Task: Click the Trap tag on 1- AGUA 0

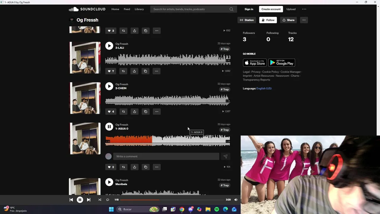Action: pyautogui.click(x=225, y=130)
